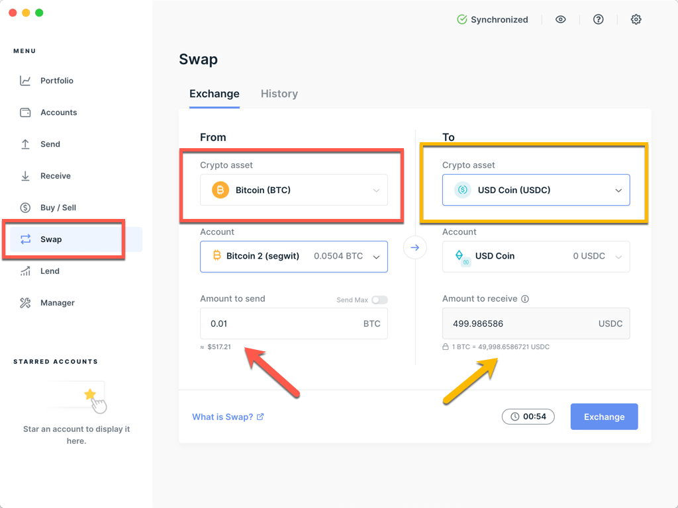Expand the Bitcoin (BTC) crypto asset dropdown

coord(293,190)
